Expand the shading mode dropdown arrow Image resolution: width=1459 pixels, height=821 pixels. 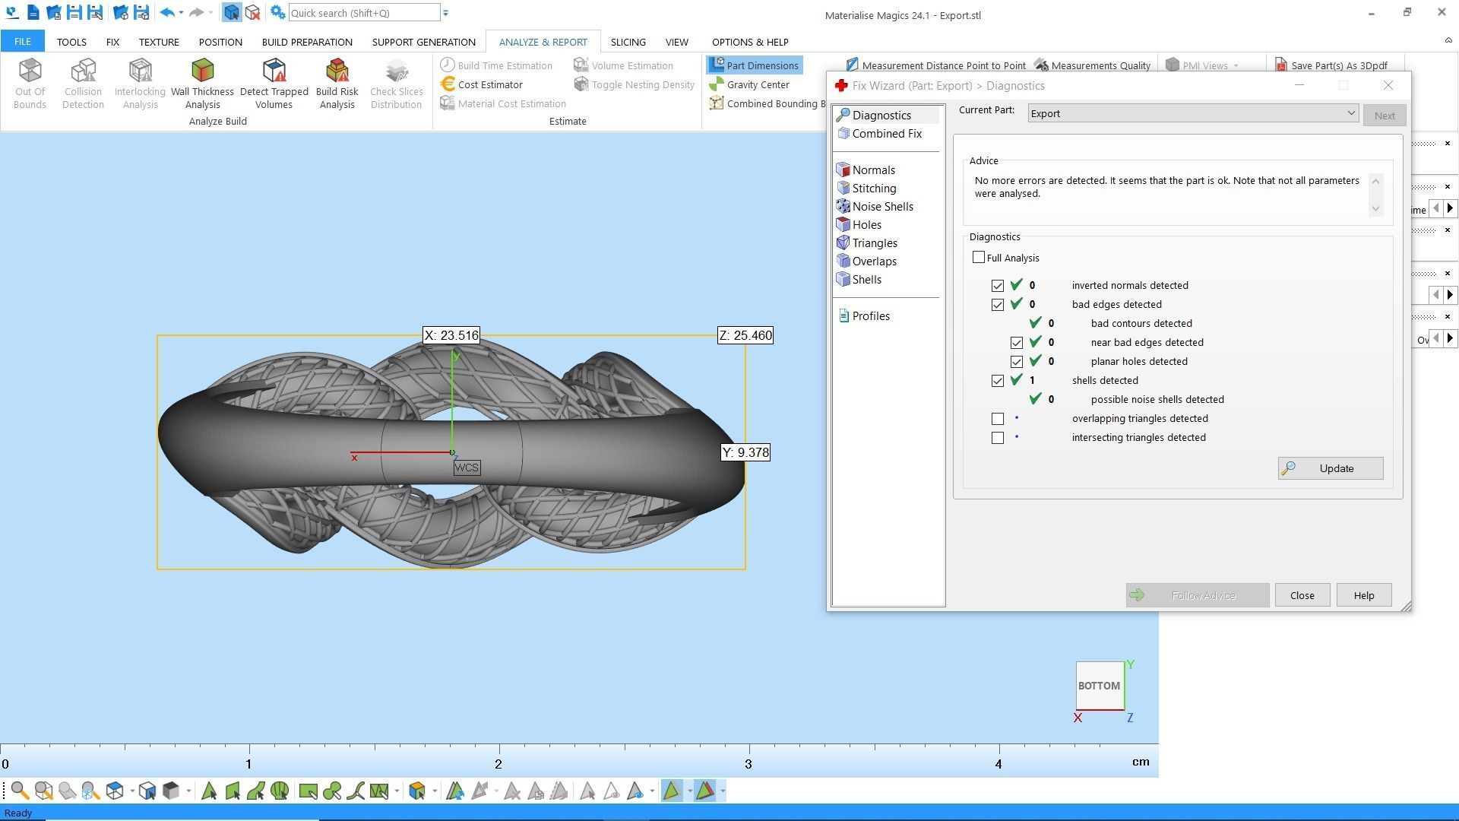[x=188, y=791]
